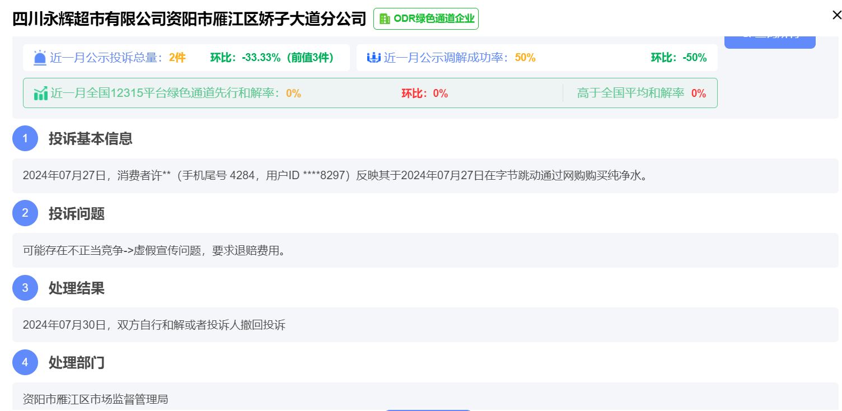Click the red 环比:0% value

pyautogui.click(x=424, y=94)
